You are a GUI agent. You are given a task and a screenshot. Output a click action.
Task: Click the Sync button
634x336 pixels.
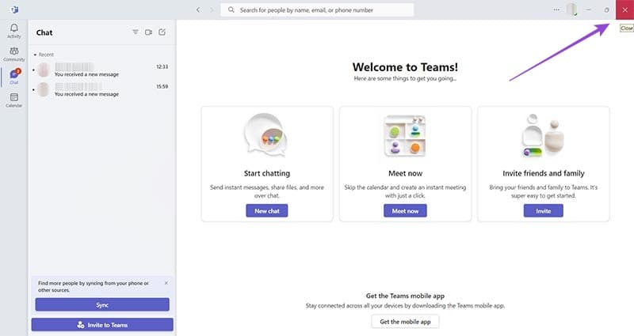click(x=102, y=305)
